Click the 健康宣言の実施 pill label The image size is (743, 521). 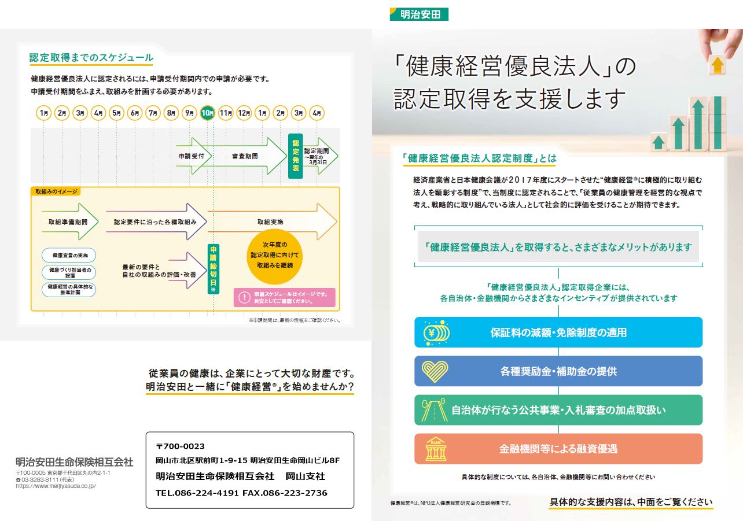[69, 255]
